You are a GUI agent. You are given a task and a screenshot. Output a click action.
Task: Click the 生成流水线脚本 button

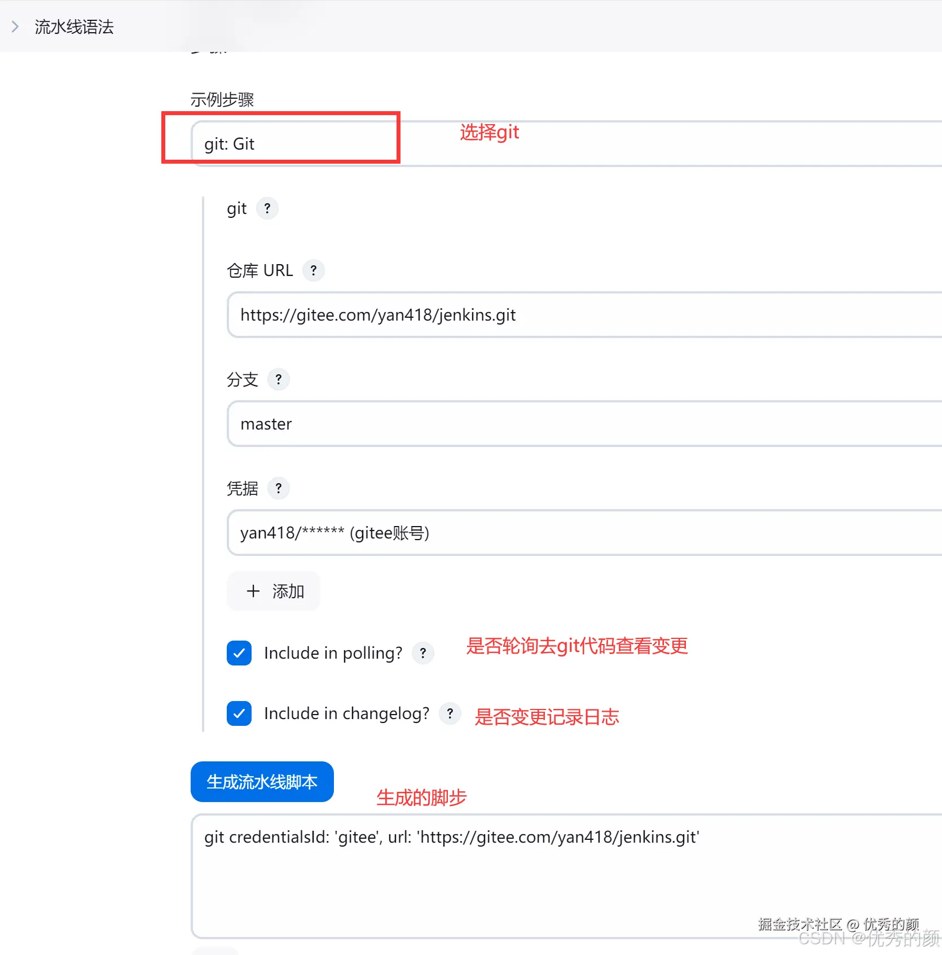click(x=262, y=782)
